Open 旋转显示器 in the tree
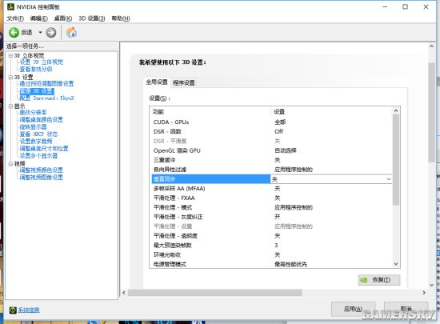440x324 pixels. pos(33,126)
